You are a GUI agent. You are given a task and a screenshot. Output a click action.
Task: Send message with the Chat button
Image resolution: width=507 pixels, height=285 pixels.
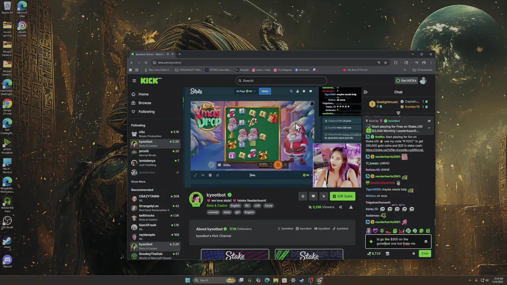tap(425, 253)
